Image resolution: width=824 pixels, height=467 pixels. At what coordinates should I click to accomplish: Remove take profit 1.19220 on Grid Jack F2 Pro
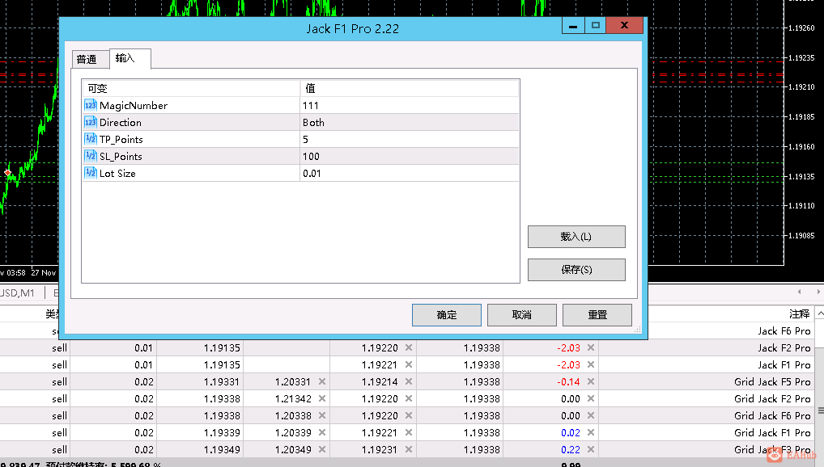pyautogui.click(x=408, y=398)
